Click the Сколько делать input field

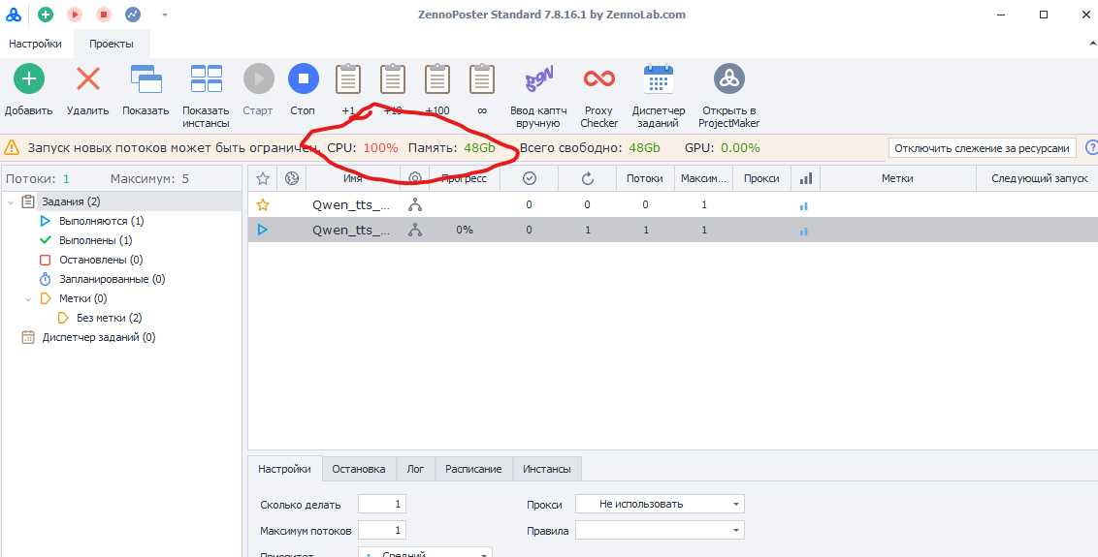pos(381,504)
